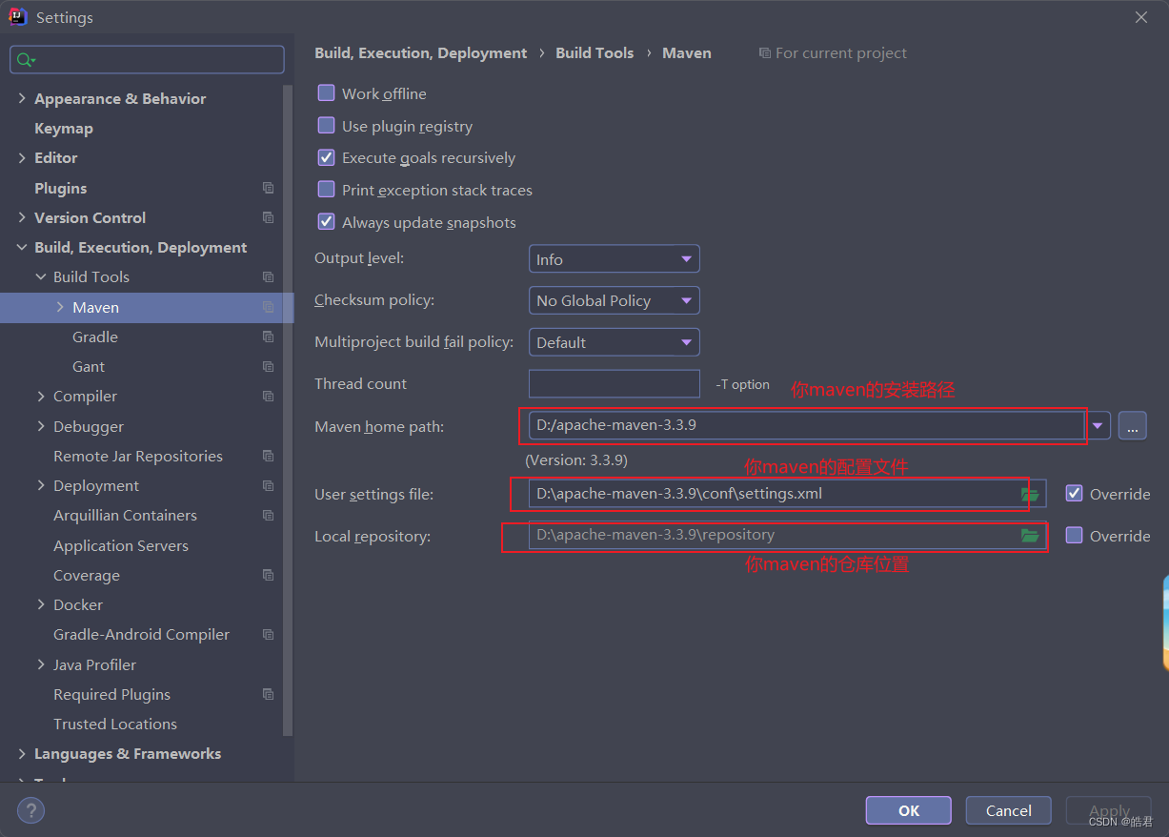Image resolution: width=1169 pixels, height=837 pixels.
Task: Click the project-level icon beside Gradle-Android Compiler
Action: (x=268, y=635)
